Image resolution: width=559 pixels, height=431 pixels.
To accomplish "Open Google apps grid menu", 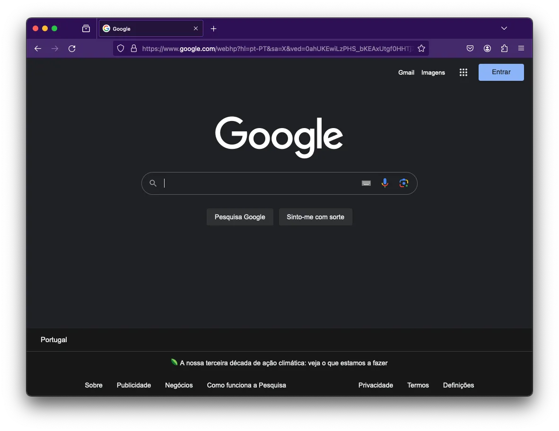I will pos(463,72).
